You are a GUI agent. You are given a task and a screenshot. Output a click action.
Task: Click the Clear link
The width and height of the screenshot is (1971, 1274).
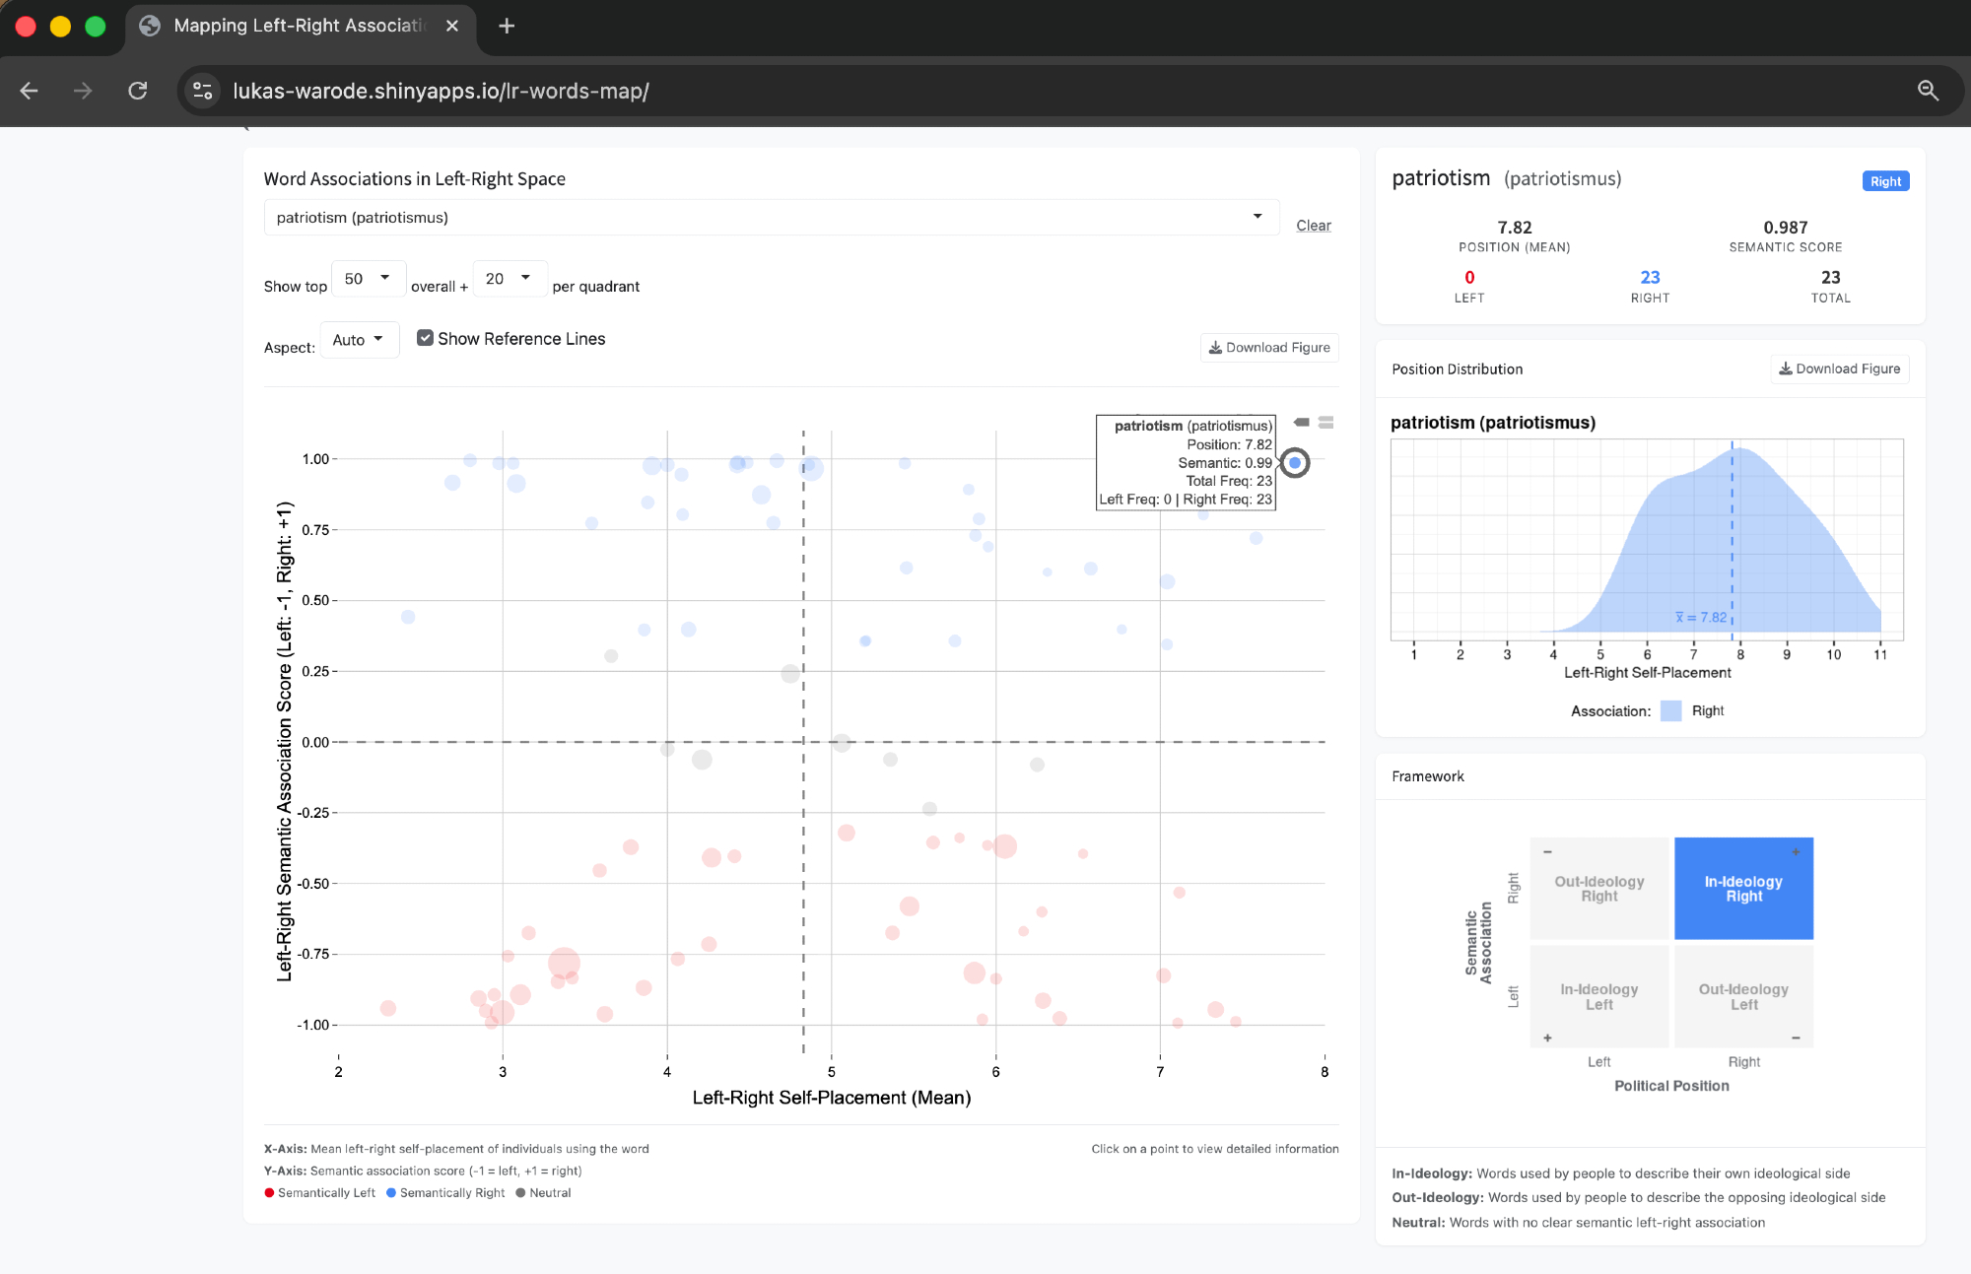[x=1313, y=226]
